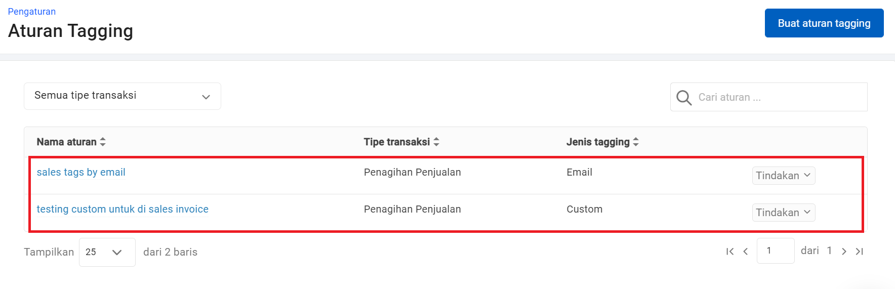Viewport: 895px width, 289px height.
Task: Click the Jenis tagging column header
Action: coord(598,142)
